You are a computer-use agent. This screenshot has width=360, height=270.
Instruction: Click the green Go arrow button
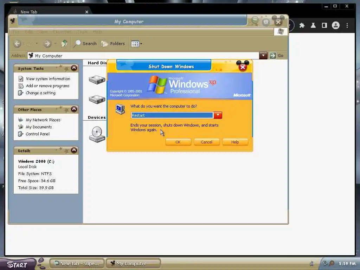(x=272, y=56)
